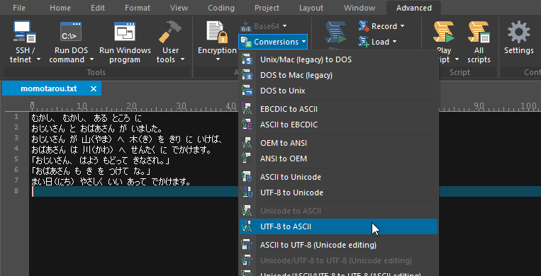
Task: Open Settings gear icon
Action: tap(518, 32)
